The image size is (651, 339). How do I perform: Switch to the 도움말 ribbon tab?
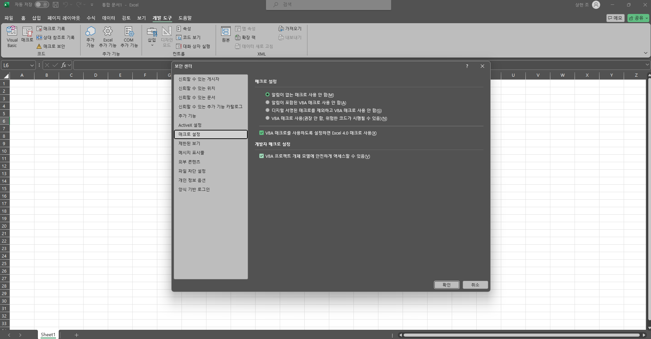coord(185,18)
